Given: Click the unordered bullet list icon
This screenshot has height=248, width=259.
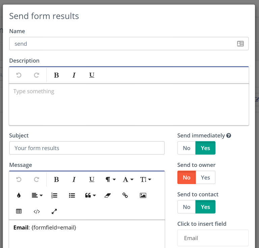Looking at the screenshot, I should [72, 195].
